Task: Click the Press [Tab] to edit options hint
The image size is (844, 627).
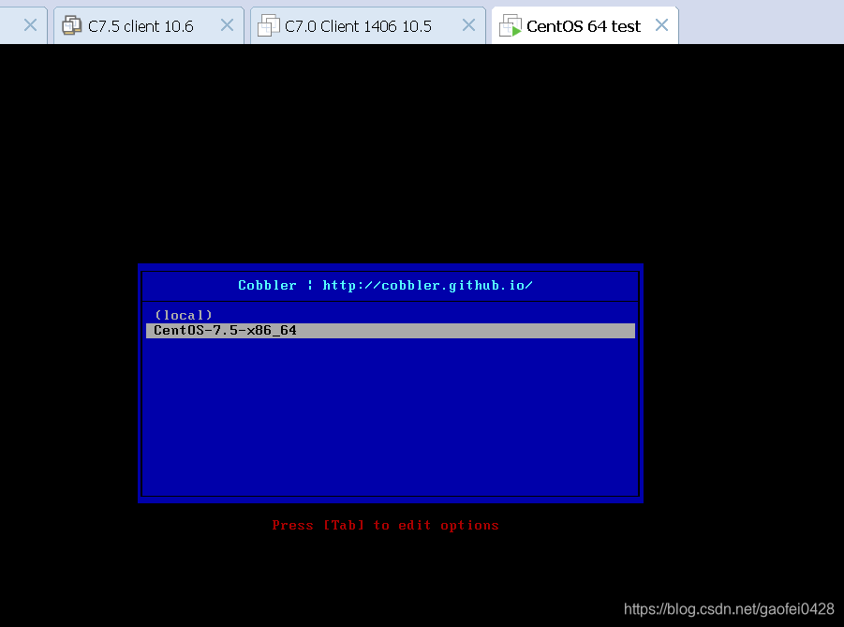Action: coord(385,525)
